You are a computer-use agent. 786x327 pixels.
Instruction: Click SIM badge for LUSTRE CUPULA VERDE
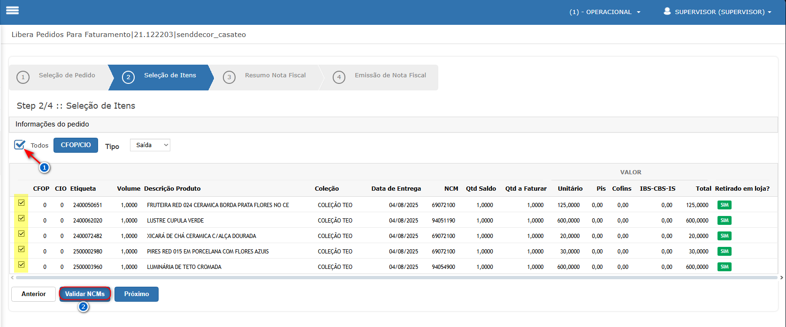724,221
